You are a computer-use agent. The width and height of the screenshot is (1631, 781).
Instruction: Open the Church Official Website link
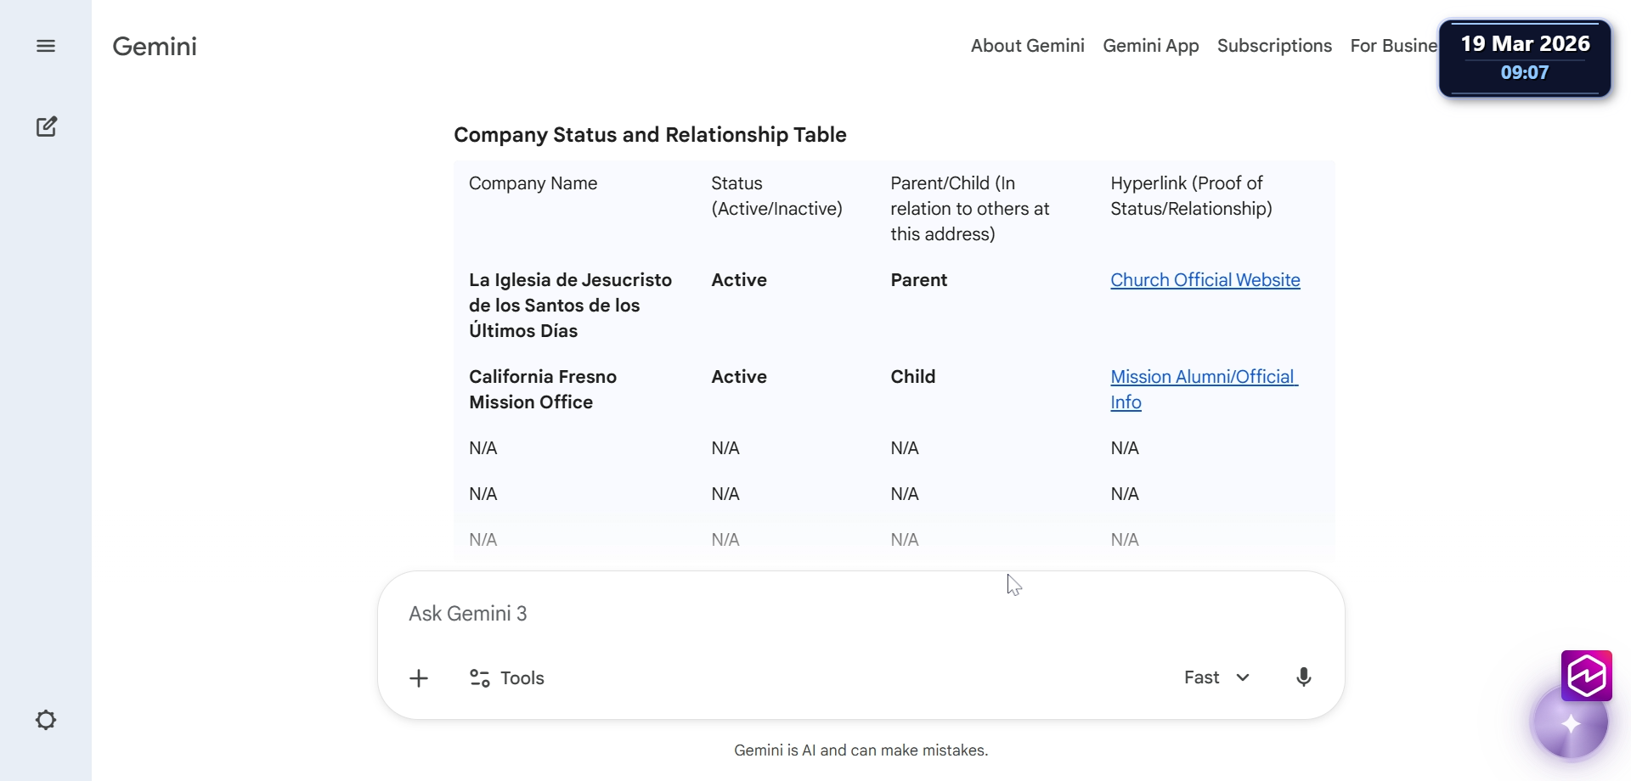pos(1205,280)
